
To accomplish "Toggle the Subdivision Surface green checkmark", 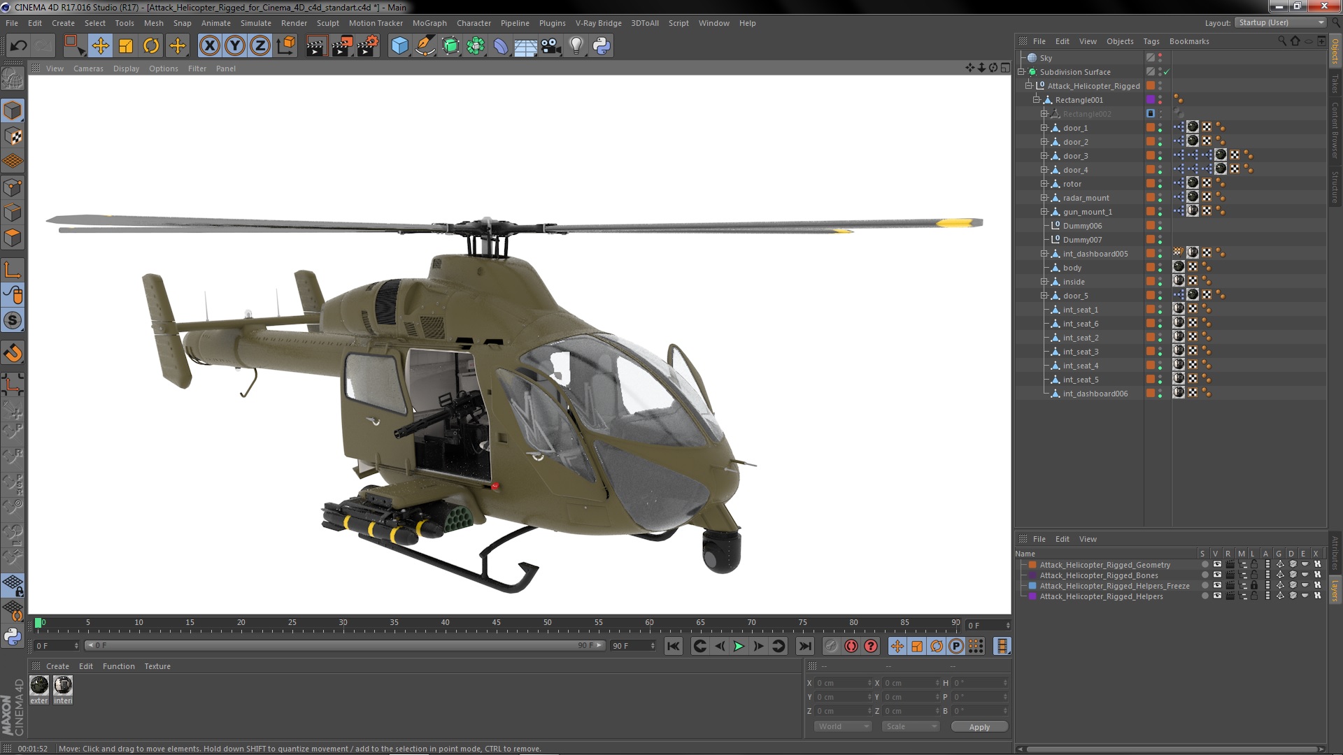I will 1167,72.
